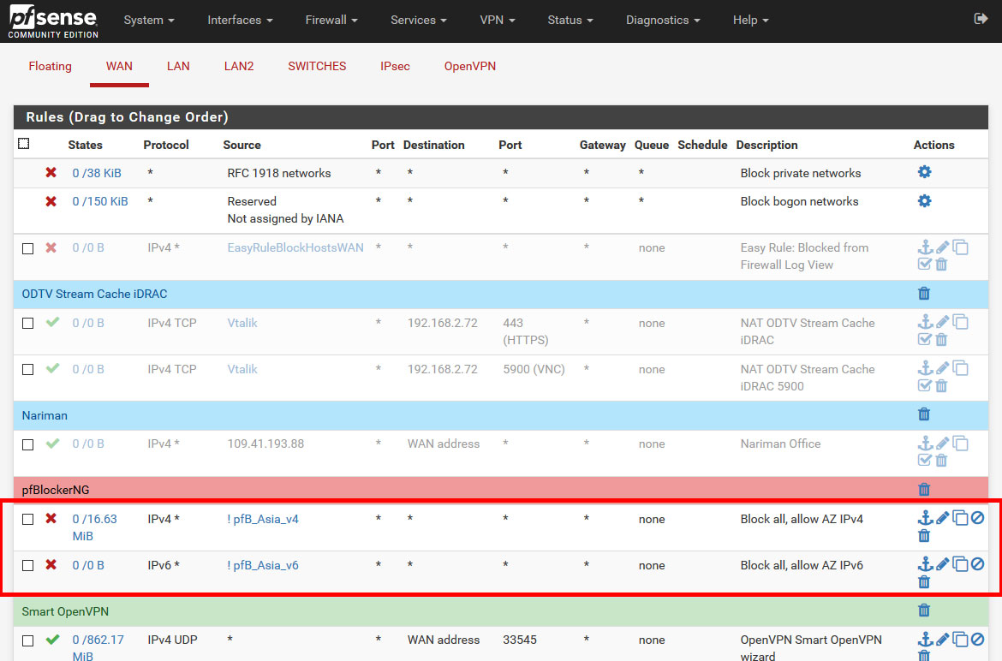Delete the Block all, allow AZ IPv6 rule
1002x661 pixels.
coord(924,581)
